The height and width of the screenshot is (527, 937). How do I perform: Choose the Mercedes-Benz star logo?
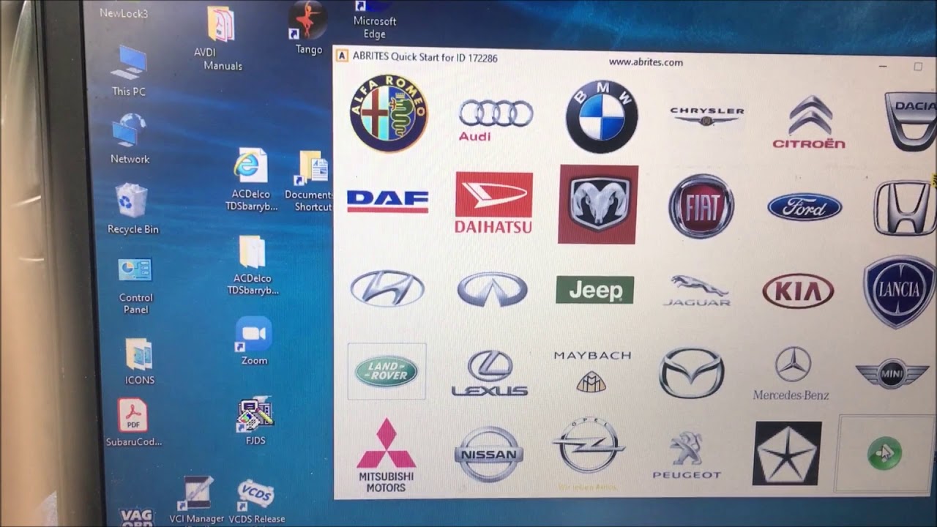point(791,374)
